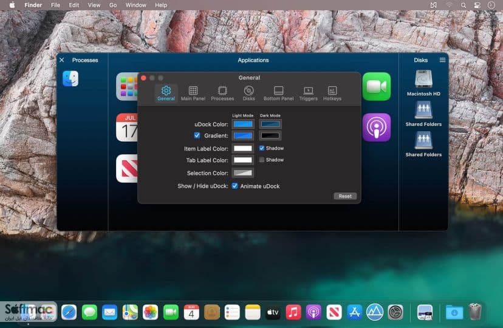This screenshot has height=328, width=503.
Task: Change the Item Label Color swatch
Action: click(243, 148)
